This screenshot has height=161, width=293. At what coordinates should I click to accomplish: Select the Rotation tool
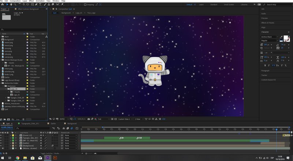(x=20, y=4)
